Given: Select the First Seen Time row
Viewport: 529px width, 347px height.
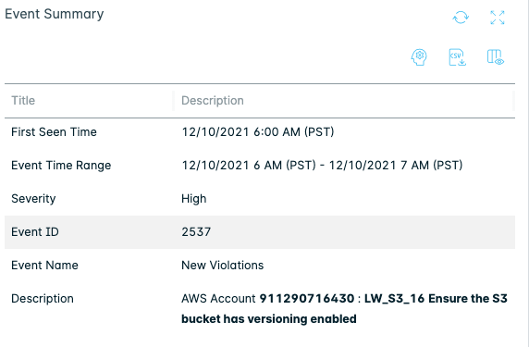Looking at the screenshot, I should 260,132.
